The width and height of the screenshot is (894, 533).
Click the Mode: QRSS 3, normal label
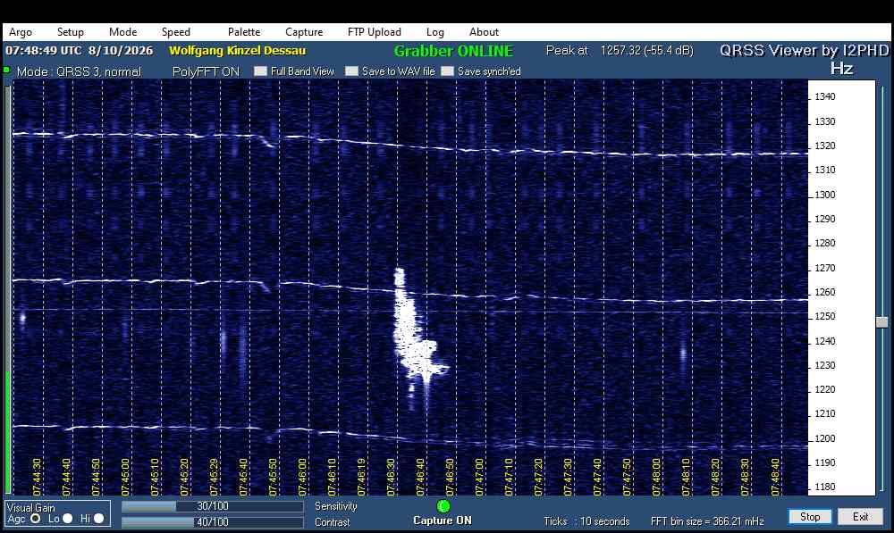pyautogui.click(x=79, y=71)
